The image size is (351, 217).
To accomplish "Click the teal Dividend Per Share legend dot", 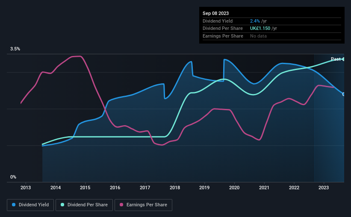I will [x=62, y=205].
